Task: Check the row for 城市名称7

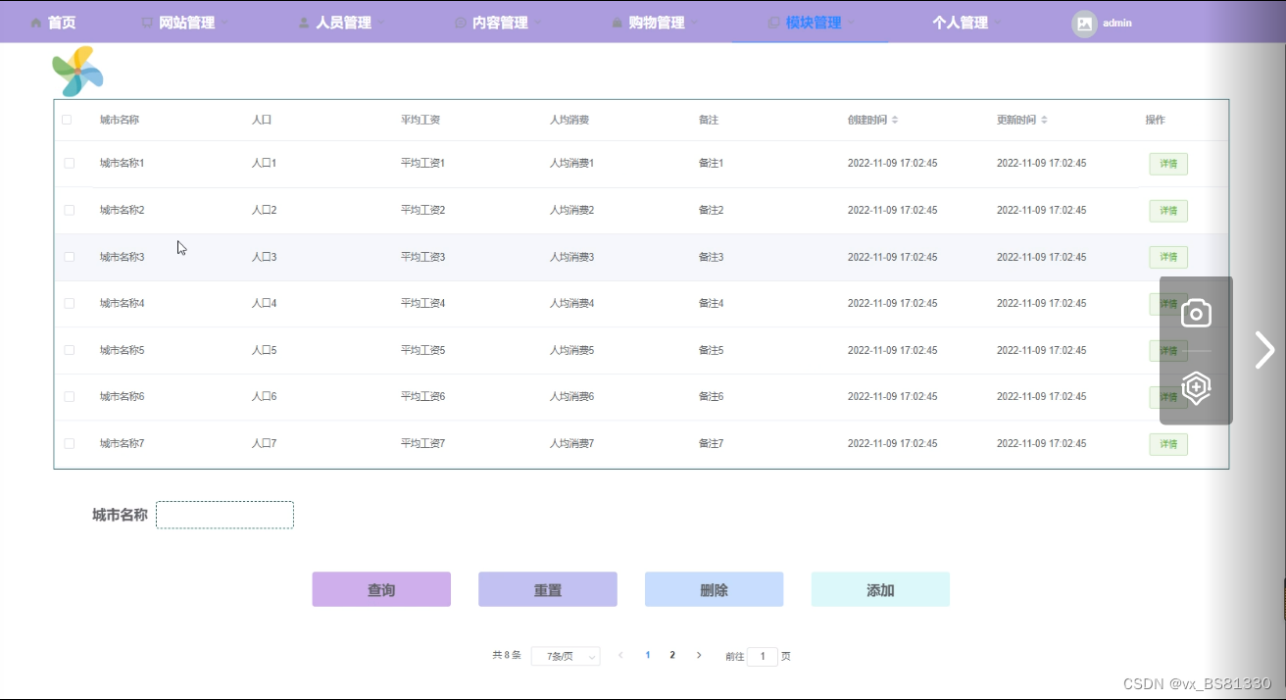Action: [x=69, y=443]
